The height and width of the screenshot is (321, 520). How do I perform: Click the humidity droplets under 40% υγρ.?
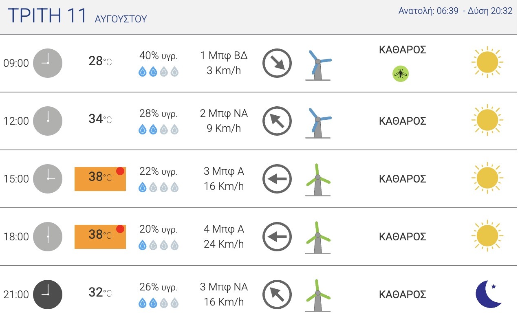159,72
